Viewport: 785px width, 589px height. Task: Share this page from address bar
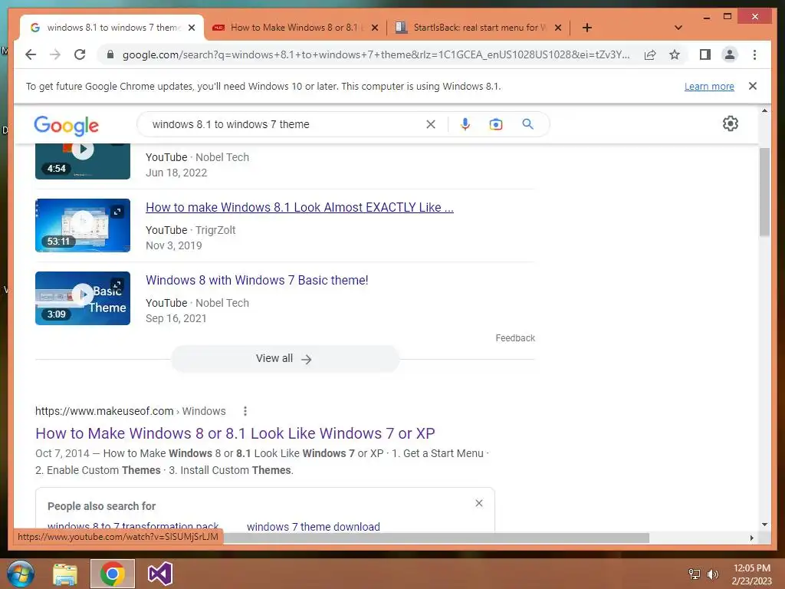[650, 54]
